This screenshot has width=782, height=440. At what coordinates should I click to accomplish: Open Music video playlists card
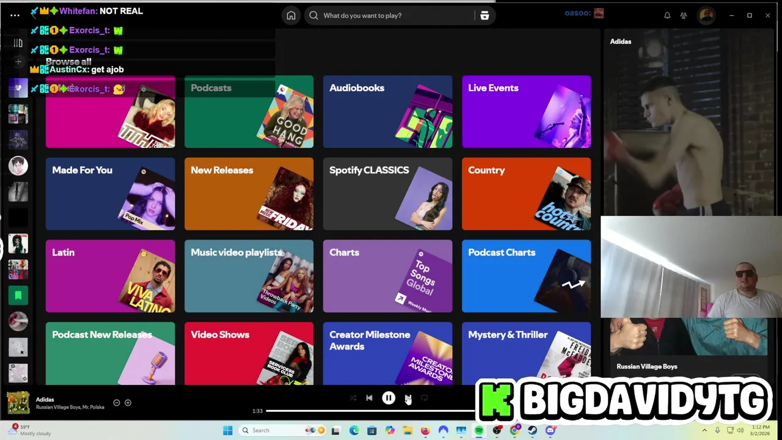pos(249,276)
